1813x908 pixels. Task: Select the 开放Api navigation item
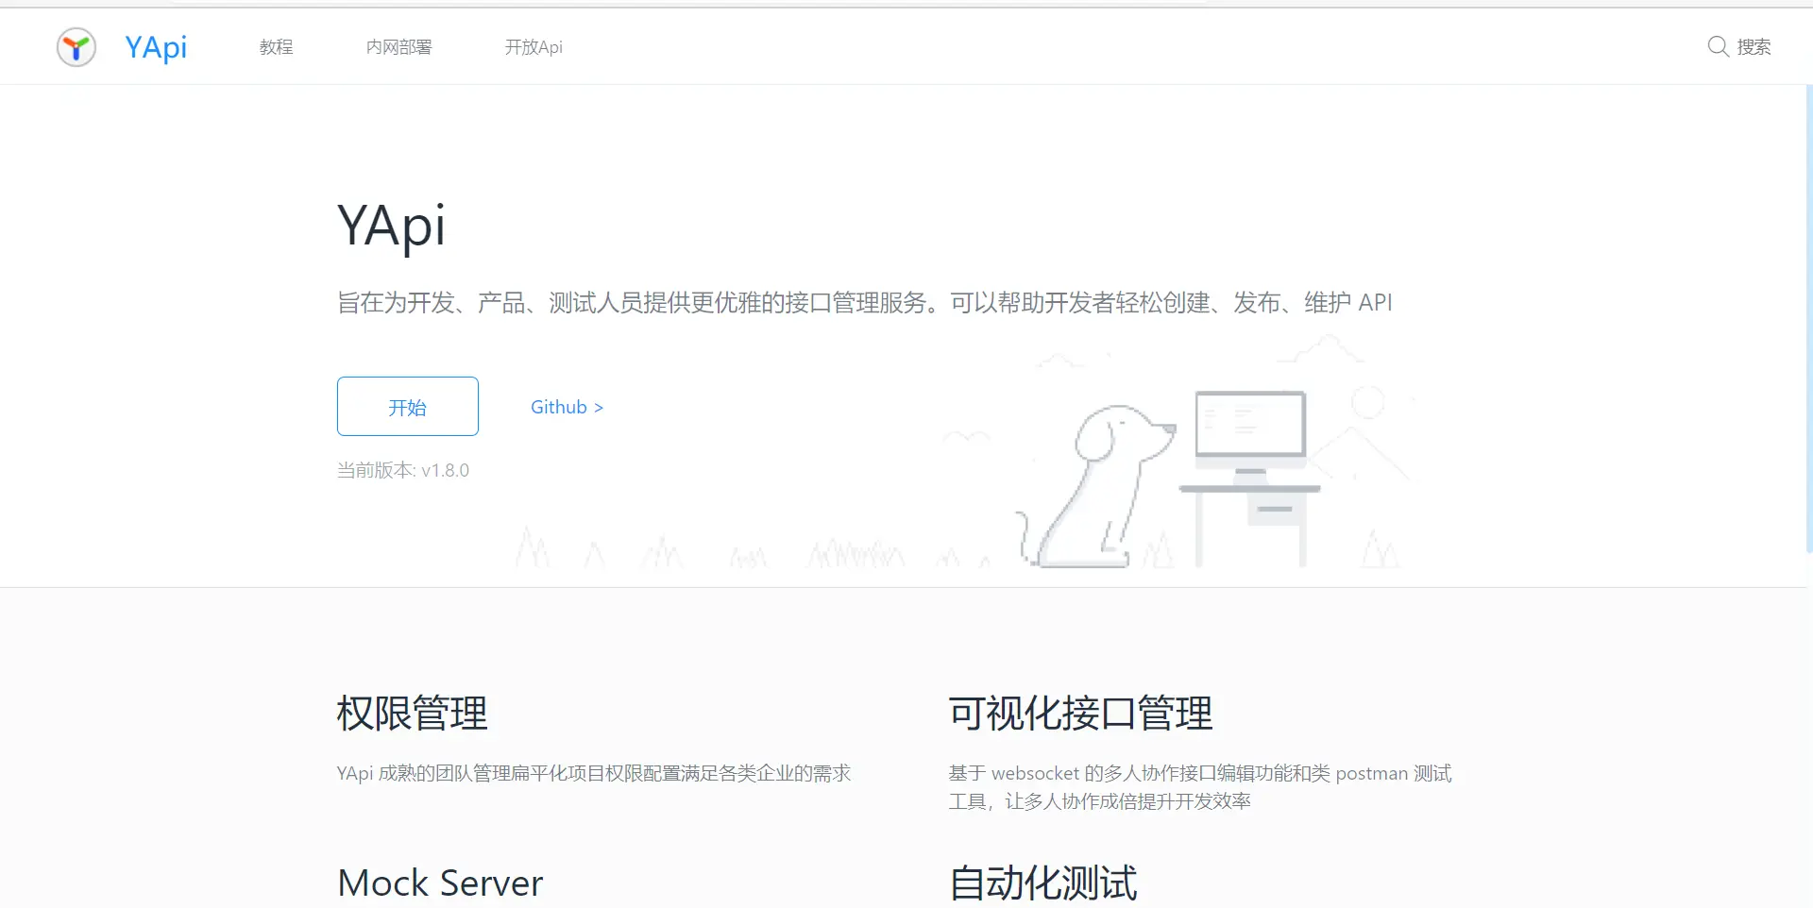pos(534,47)
